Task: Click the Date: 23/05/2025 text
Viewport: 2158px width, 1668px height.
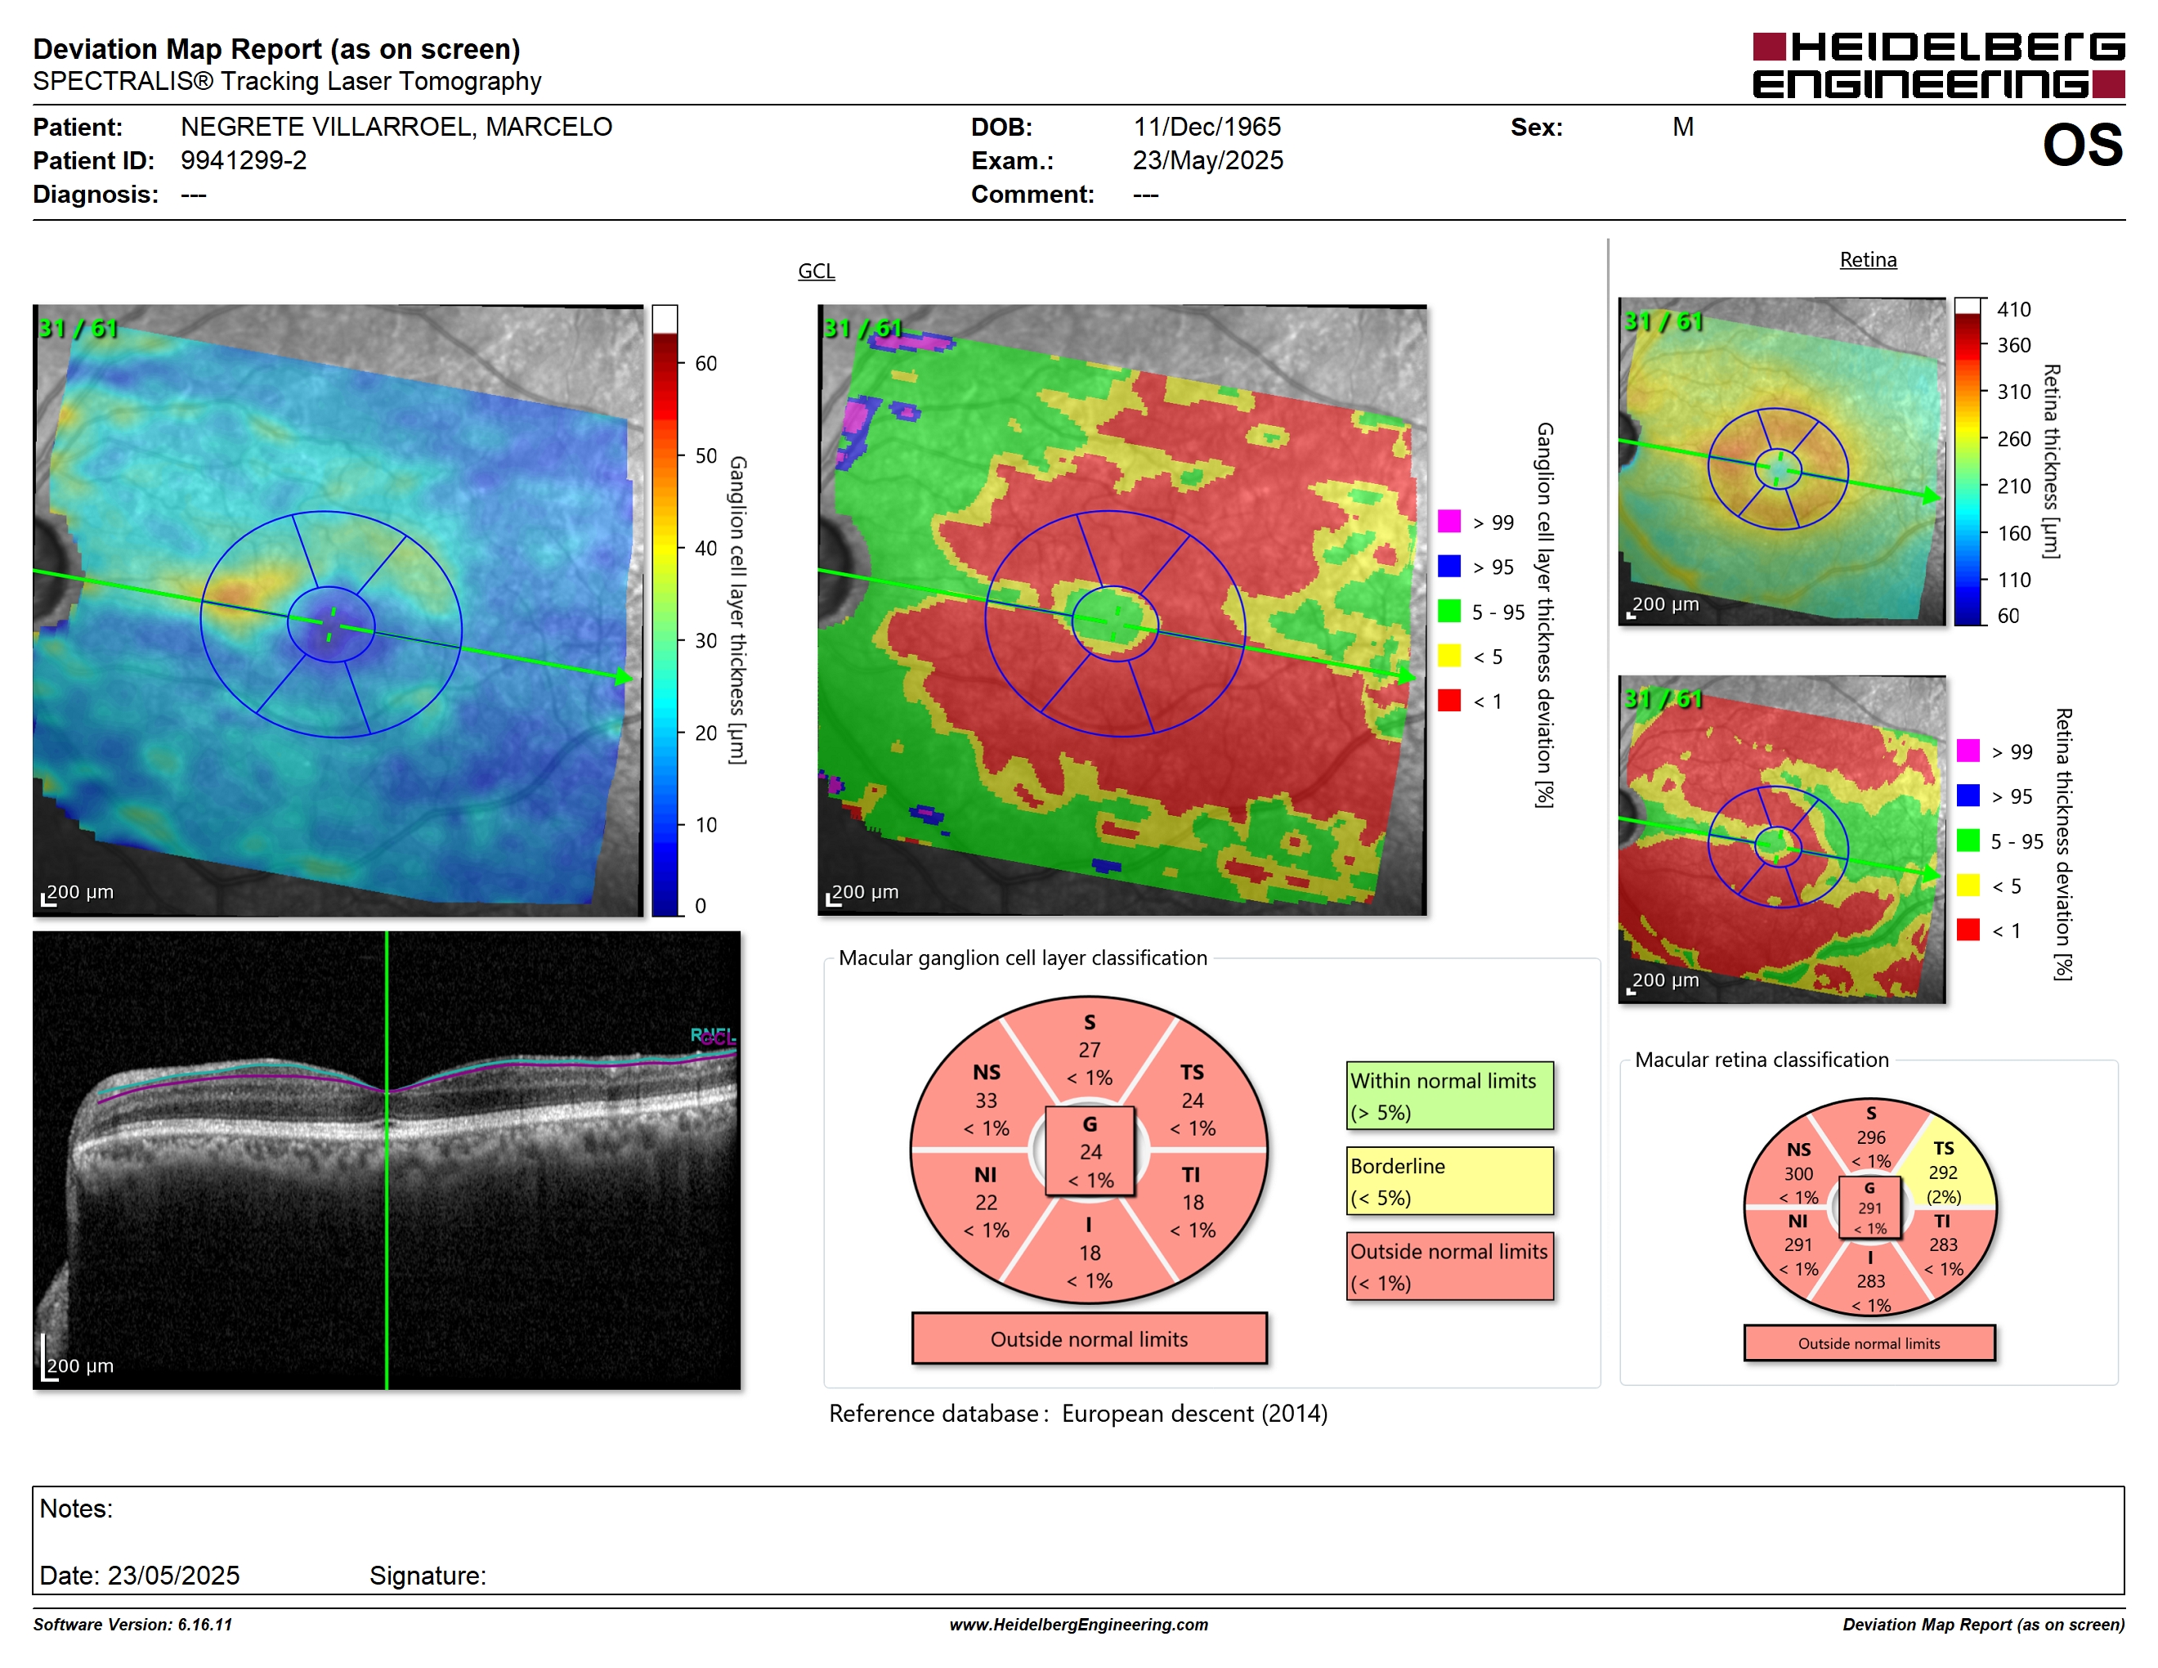Action: 139,1575
